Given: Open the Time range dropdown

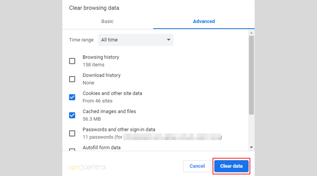Looking at the screenshot, I should click(135, 40).
